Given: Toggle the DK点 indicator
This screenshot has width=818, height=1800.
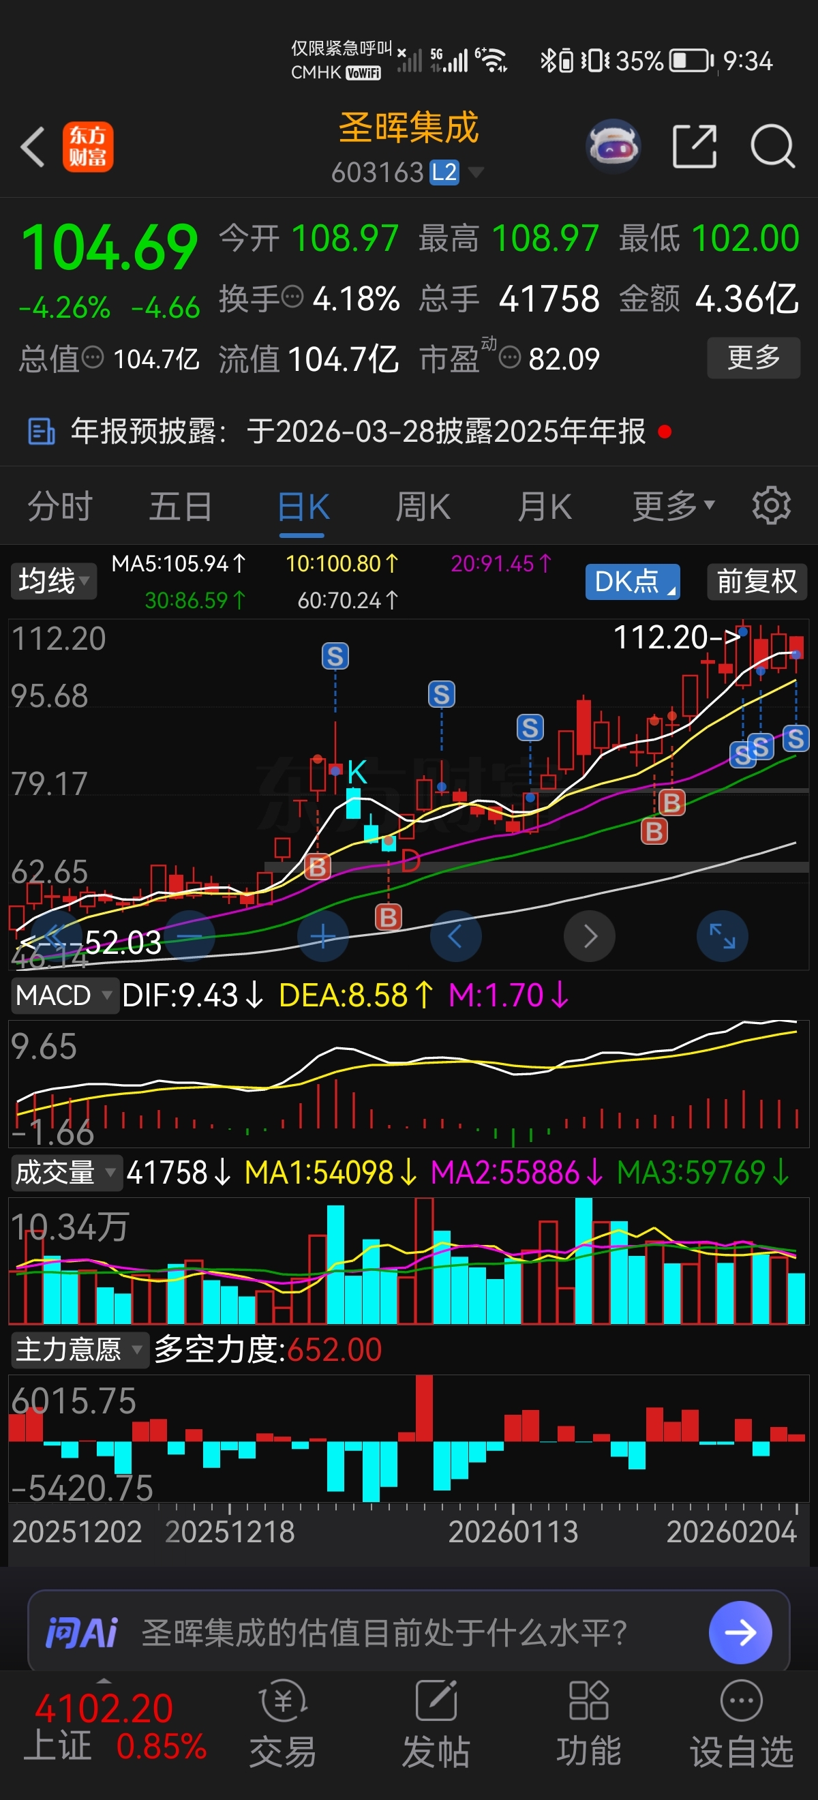Looking at the screenshot, I should click(633, 582).
